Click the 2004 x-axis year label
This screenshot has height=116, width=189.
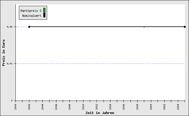pos(42,107)
